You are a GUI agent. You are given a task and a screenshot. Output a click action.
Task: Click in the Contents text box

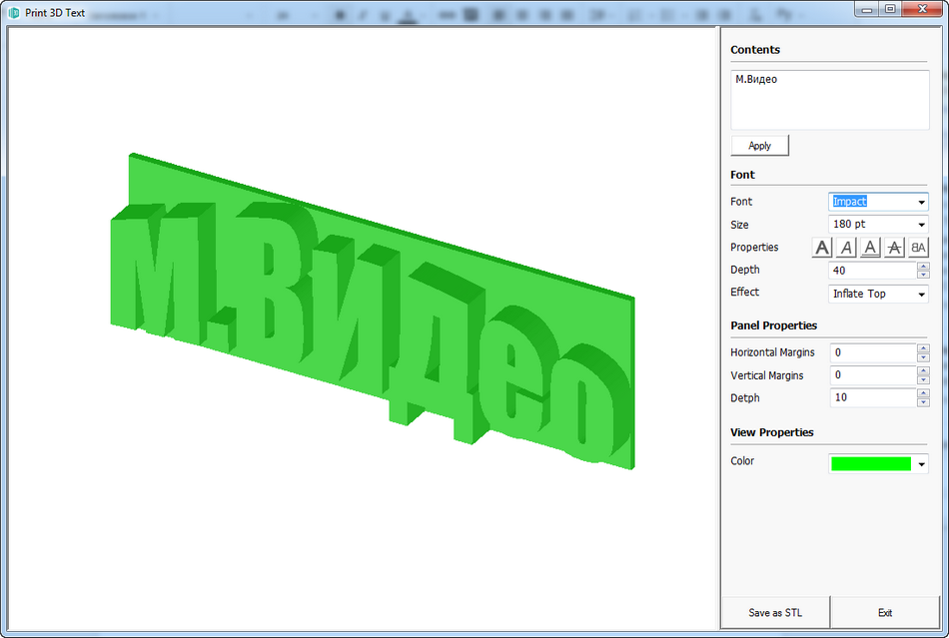pos(830,100)
